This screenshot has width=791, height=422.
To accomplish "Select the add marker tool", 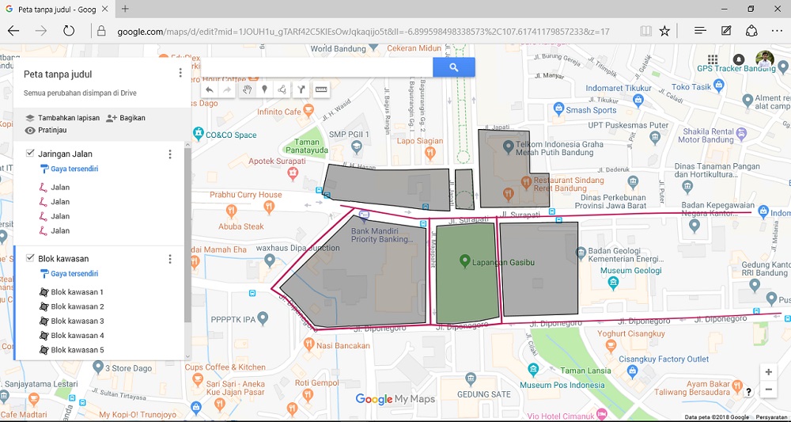I will coord(264,89).
